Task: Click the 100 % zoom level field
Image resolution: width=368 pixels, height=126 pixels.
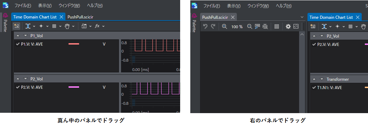Action: pyautogui.click(x=237, y=27)
